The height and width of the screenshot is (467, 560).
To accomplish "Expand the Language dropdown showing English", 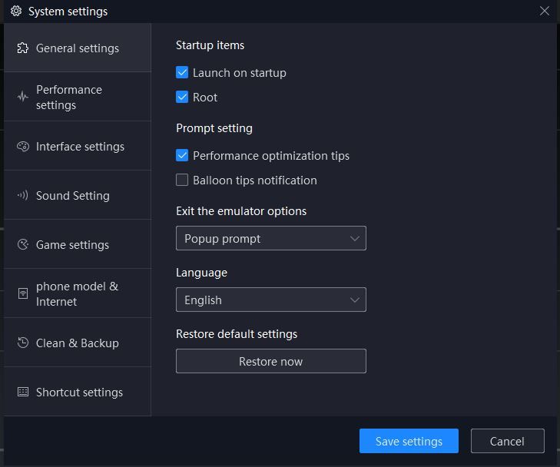I will [x=270, y=300].
